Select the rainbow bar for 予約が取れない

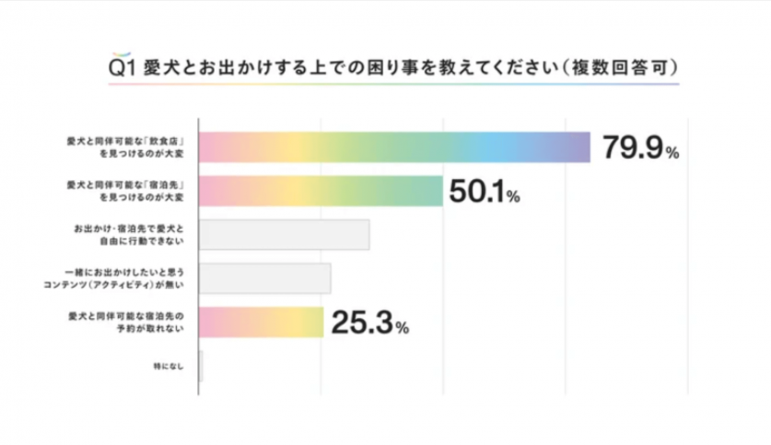(262, 321)
